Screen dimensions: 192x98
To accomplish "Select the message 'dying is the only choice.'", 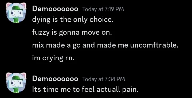I will click(73, 20).
